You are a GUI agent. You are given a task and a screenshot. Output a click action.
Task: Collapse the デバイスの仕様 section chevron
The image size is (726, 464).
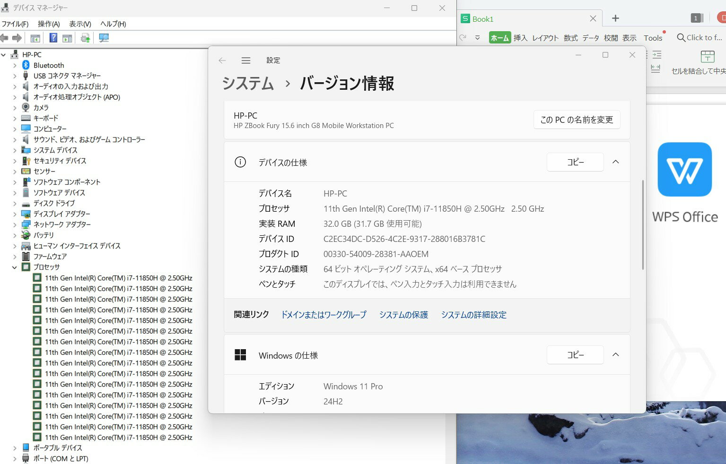[x=615, y=162]
